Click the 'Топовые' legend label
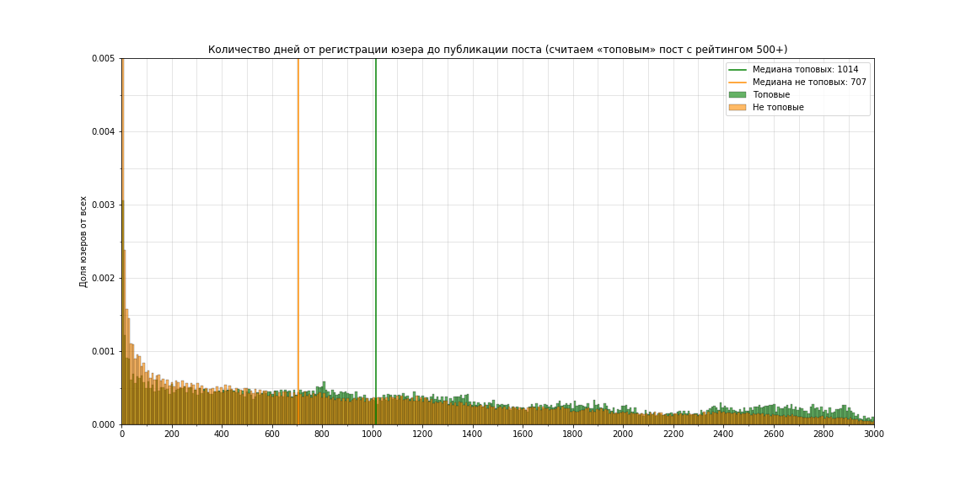The height and width of the screenshot is (485, 971). 771,94
